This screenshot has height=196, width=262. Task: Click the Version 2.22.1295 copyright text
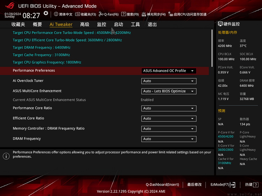(131, 191)
